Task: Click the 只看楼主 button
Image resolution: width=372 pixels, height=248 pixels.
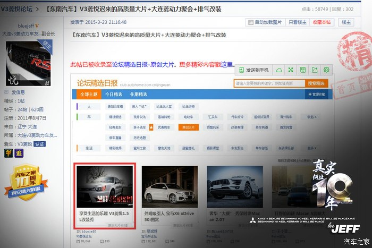Action: click(x=297, y=22)
